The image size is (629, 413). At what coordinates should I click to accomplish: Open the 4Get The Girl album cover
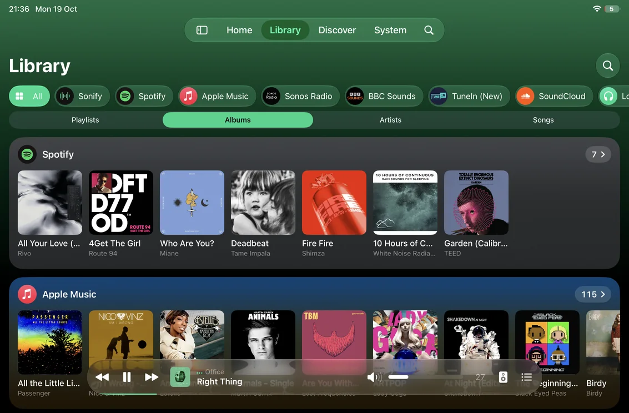tap(120, 203)
